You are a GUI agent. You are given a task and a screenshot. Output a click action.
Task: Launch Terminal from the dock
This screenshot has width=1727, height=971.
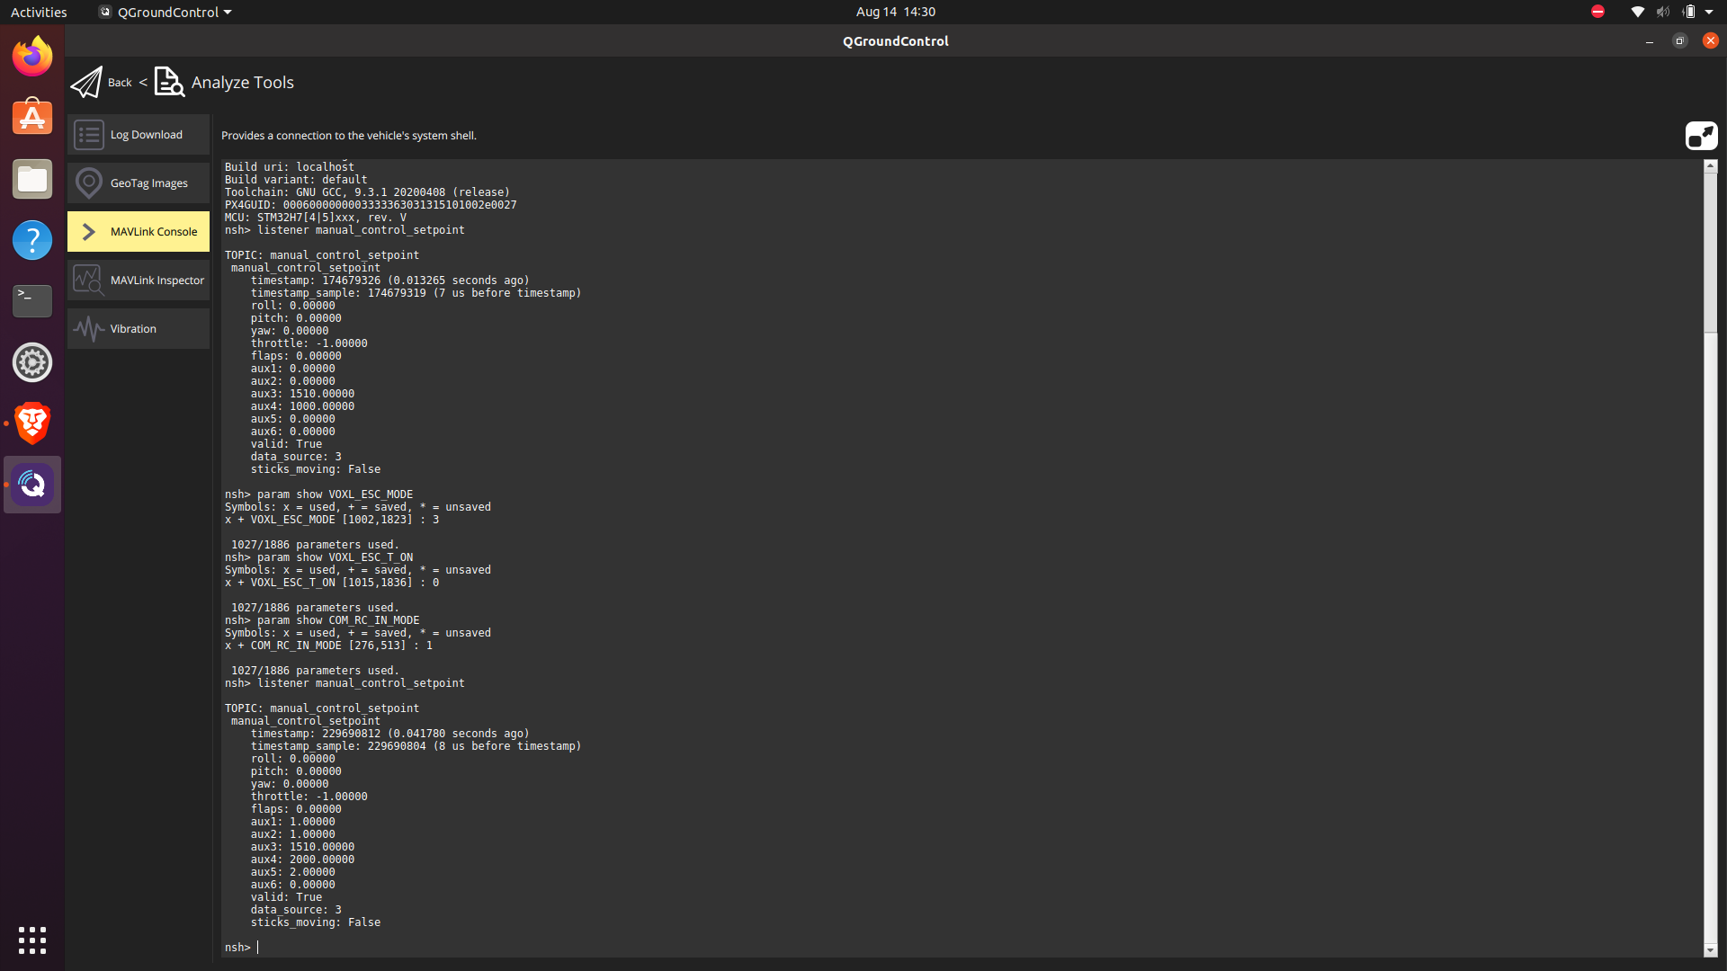(x=32, y=301)
